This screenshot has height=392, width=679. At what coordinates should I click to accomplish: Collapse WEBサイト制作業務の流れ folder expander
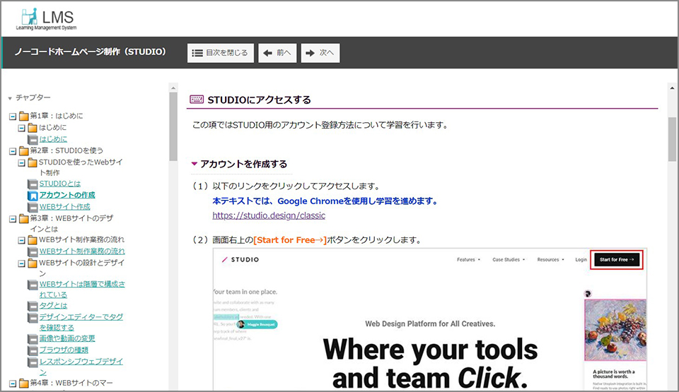click(x=21, y=240)
